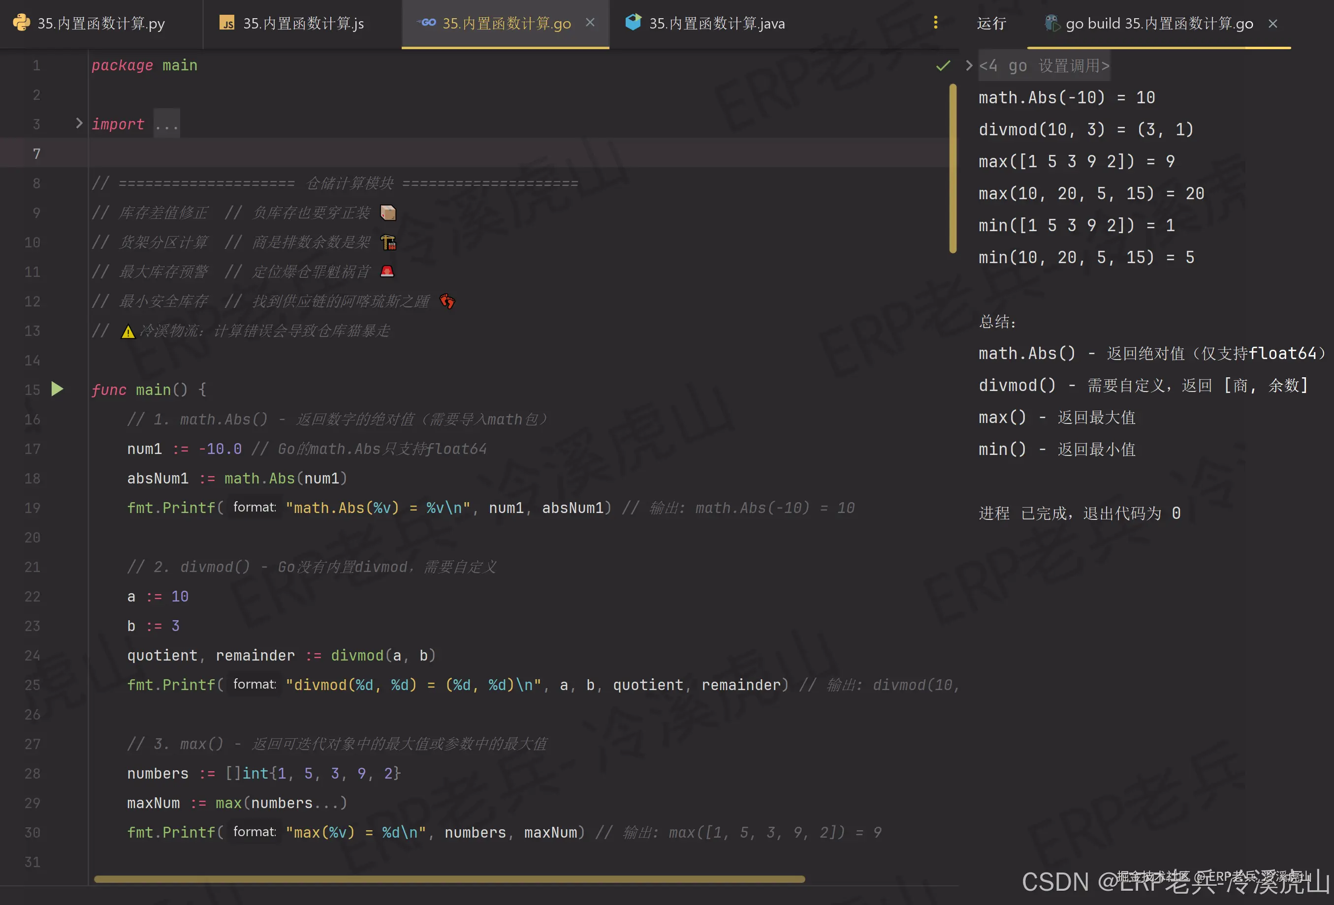This screenshot has width=1334, height=905.
Task: Expand the folded import block chevron
Action: (79, 123)
